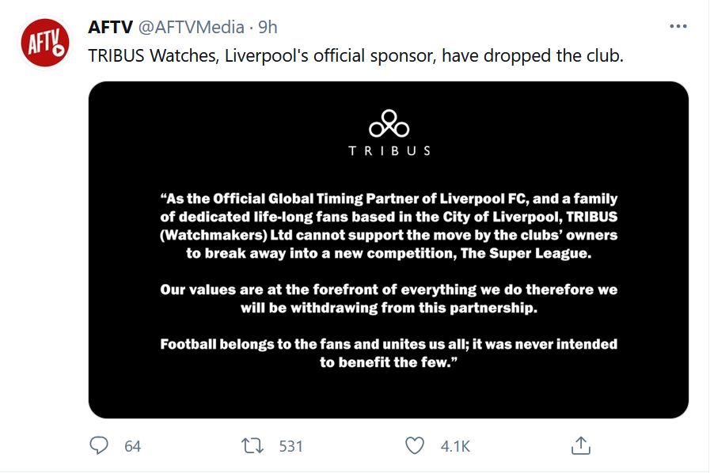710x473 pixels.
Task: Click the TRIBUS infinity-knot logo
Action: coord(389,123)
